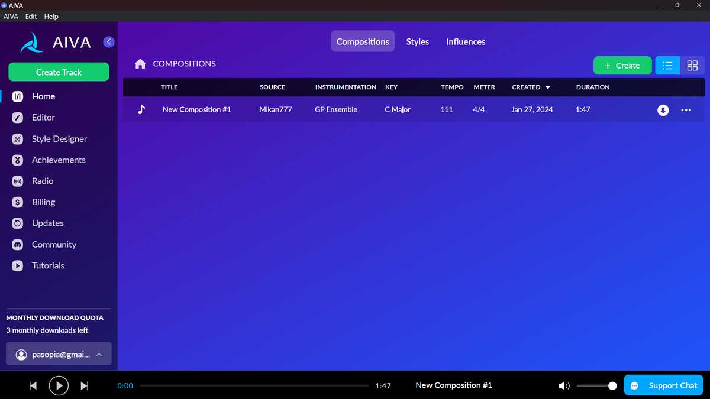This screenshot has height=399, width=710.
Task: Select the Compositions tab
Action: pos(363,41)
